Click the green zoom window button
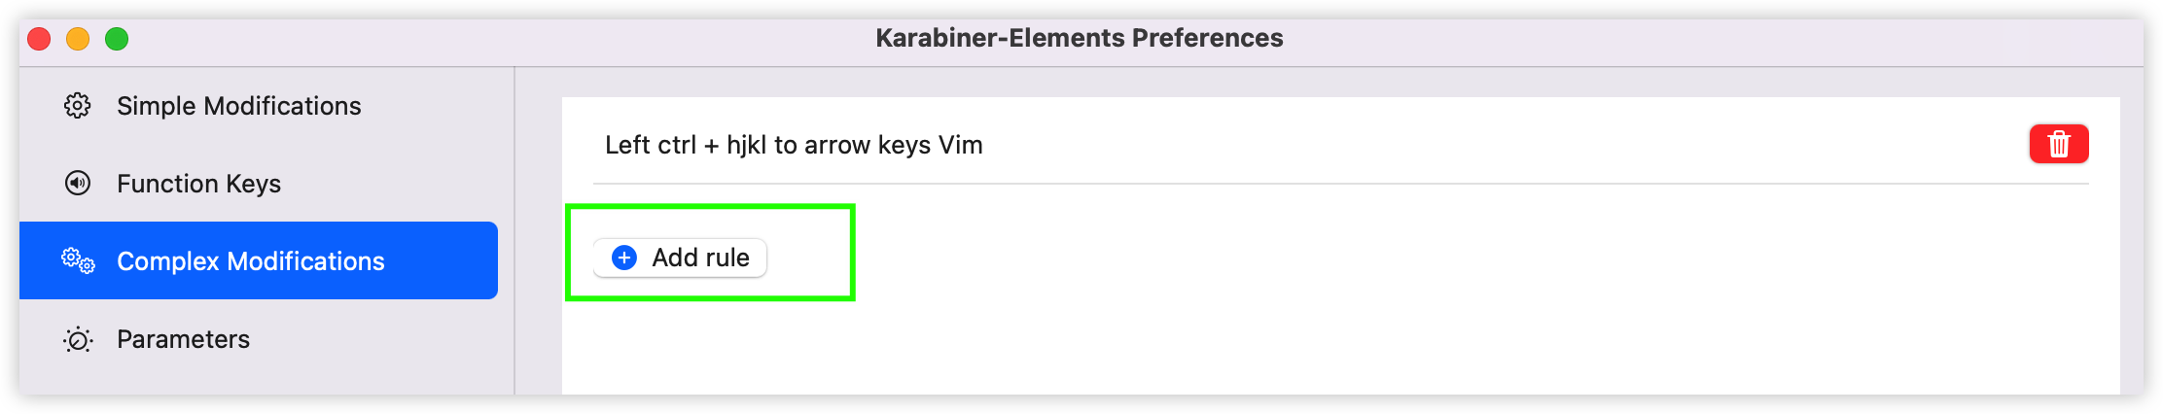This screenshot has height=414, width=2163. click(117, 39)
